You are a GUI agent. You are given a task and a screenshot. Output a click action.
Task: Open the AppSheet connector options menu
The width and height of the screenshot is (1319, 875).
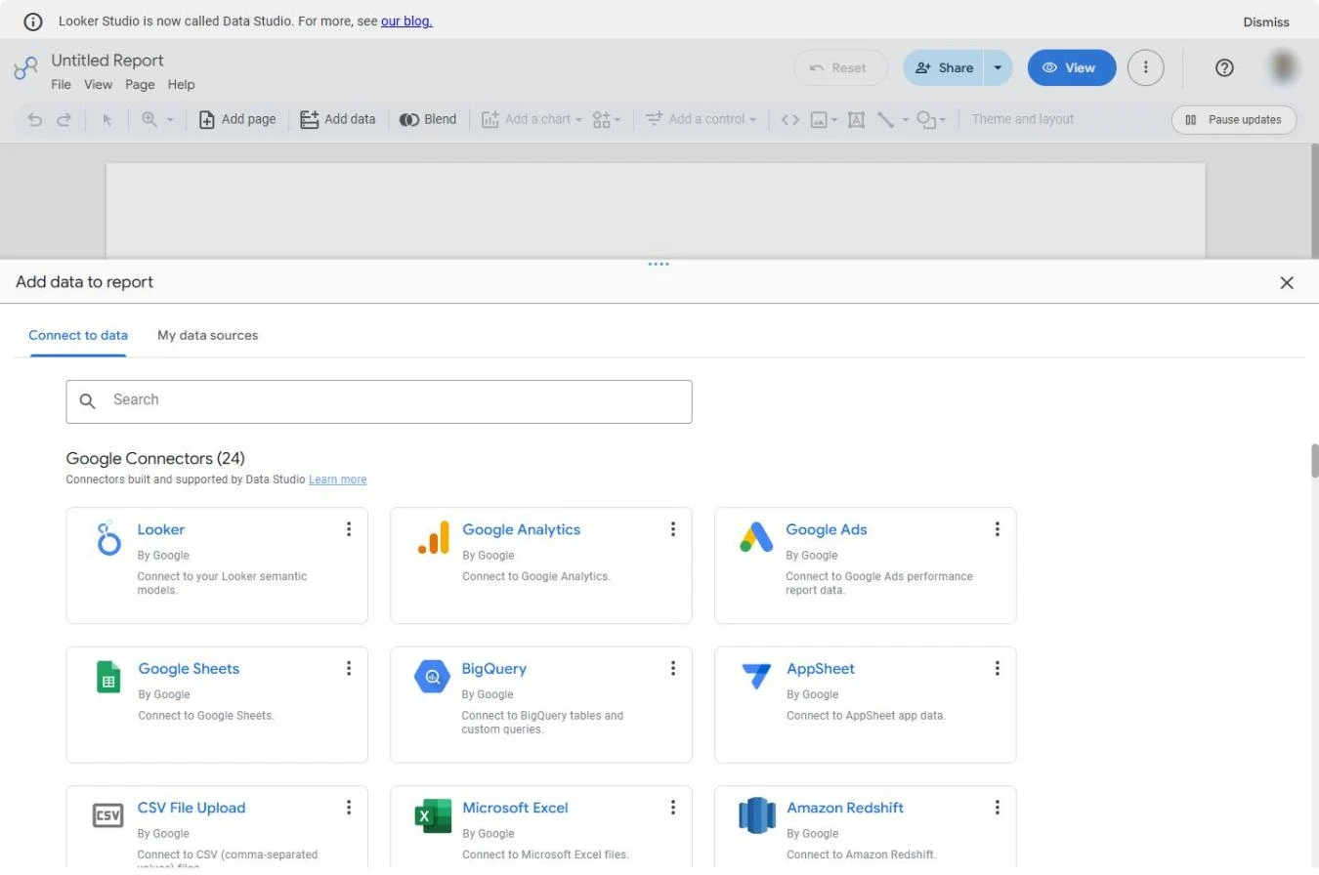tap(997, 668)
